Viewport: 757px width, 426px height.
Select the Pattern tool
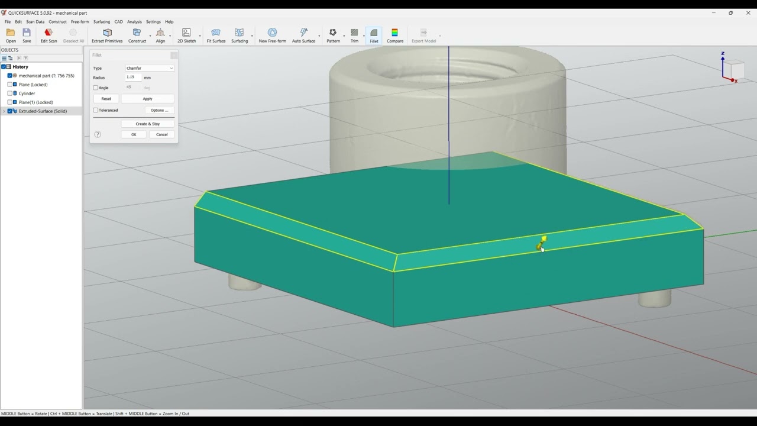point(333,35)
